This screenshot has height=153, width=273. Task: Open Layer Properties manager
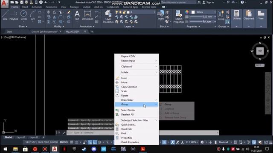tap(108, 17)
